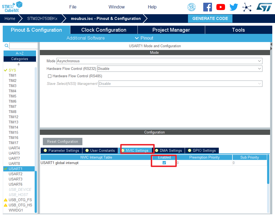Click the GENERATE CODE button
Viewport: 275px width, 217px height.
(x=210, y=19)
